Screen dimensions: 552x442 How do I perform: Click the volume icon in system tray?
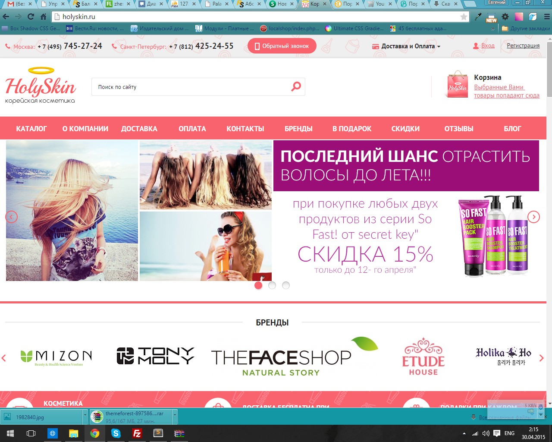[486, 433]
